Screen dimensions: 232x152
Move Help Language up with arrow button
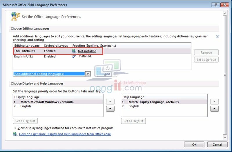point(214,102)
